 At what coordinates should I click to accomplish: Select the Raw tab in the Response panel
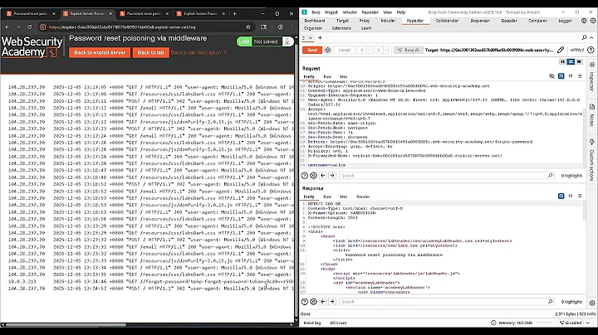coord(327,197)
